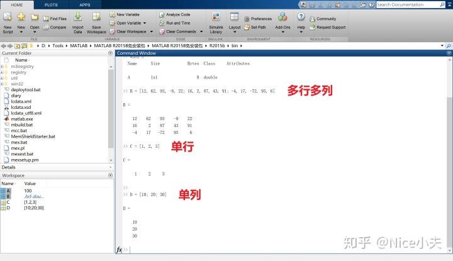Click the Tools path segment
The height and width of the screenshot is (261, 453).
[x=58, y=46]
